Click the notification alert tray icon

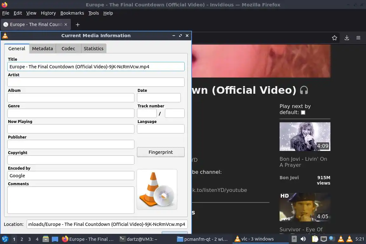tap(331, 239)
